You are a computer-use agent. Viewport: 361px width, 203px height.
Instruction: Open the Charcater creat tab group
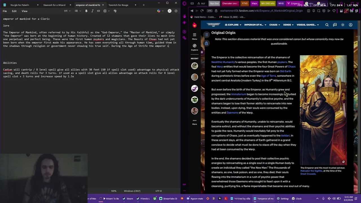[230, 3]
